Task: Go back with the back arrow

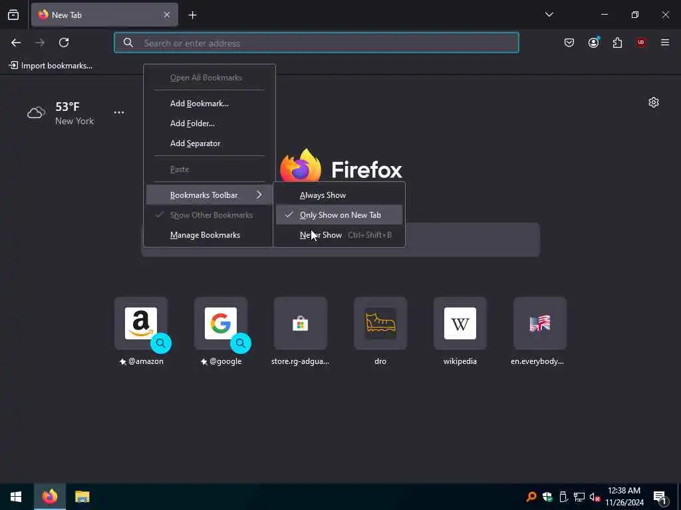Action: point(16,42)
